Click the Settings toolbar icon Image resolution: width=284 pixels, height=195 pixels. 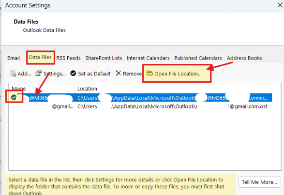pyautogui.click(x=39, y=73)
